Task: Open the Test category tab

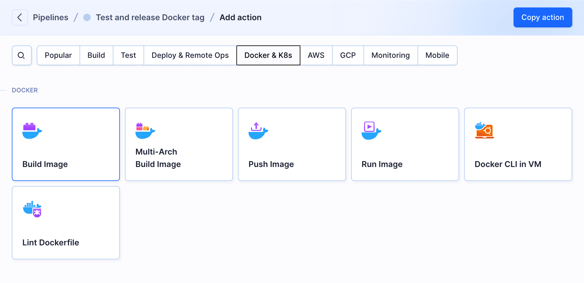Action: [x=128, y=55]
